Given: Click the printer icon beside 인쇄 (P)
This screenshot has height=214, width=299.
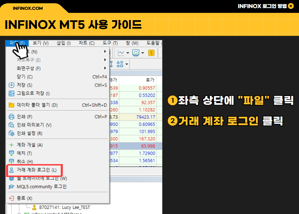Looking at the screenshot, I should coord(11,117).
